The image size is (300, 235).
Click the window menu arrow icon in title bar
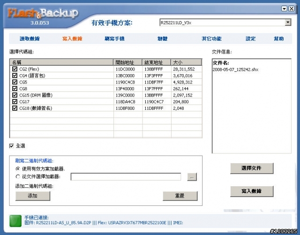tap(284, 8)
